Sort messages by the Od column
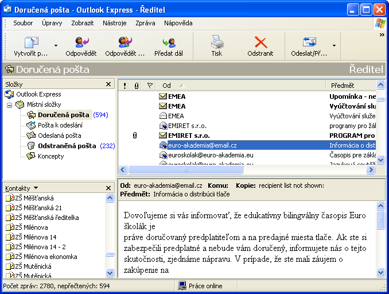 click(240, 86)
